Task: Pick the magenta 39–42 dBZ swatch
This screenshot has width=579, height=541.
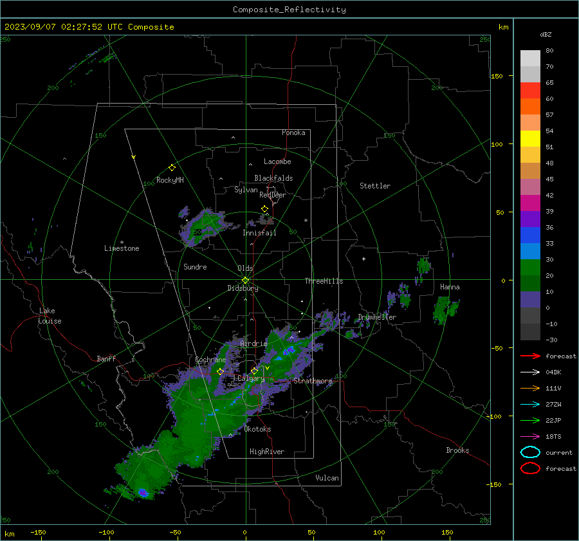Action: click(530, 203)
